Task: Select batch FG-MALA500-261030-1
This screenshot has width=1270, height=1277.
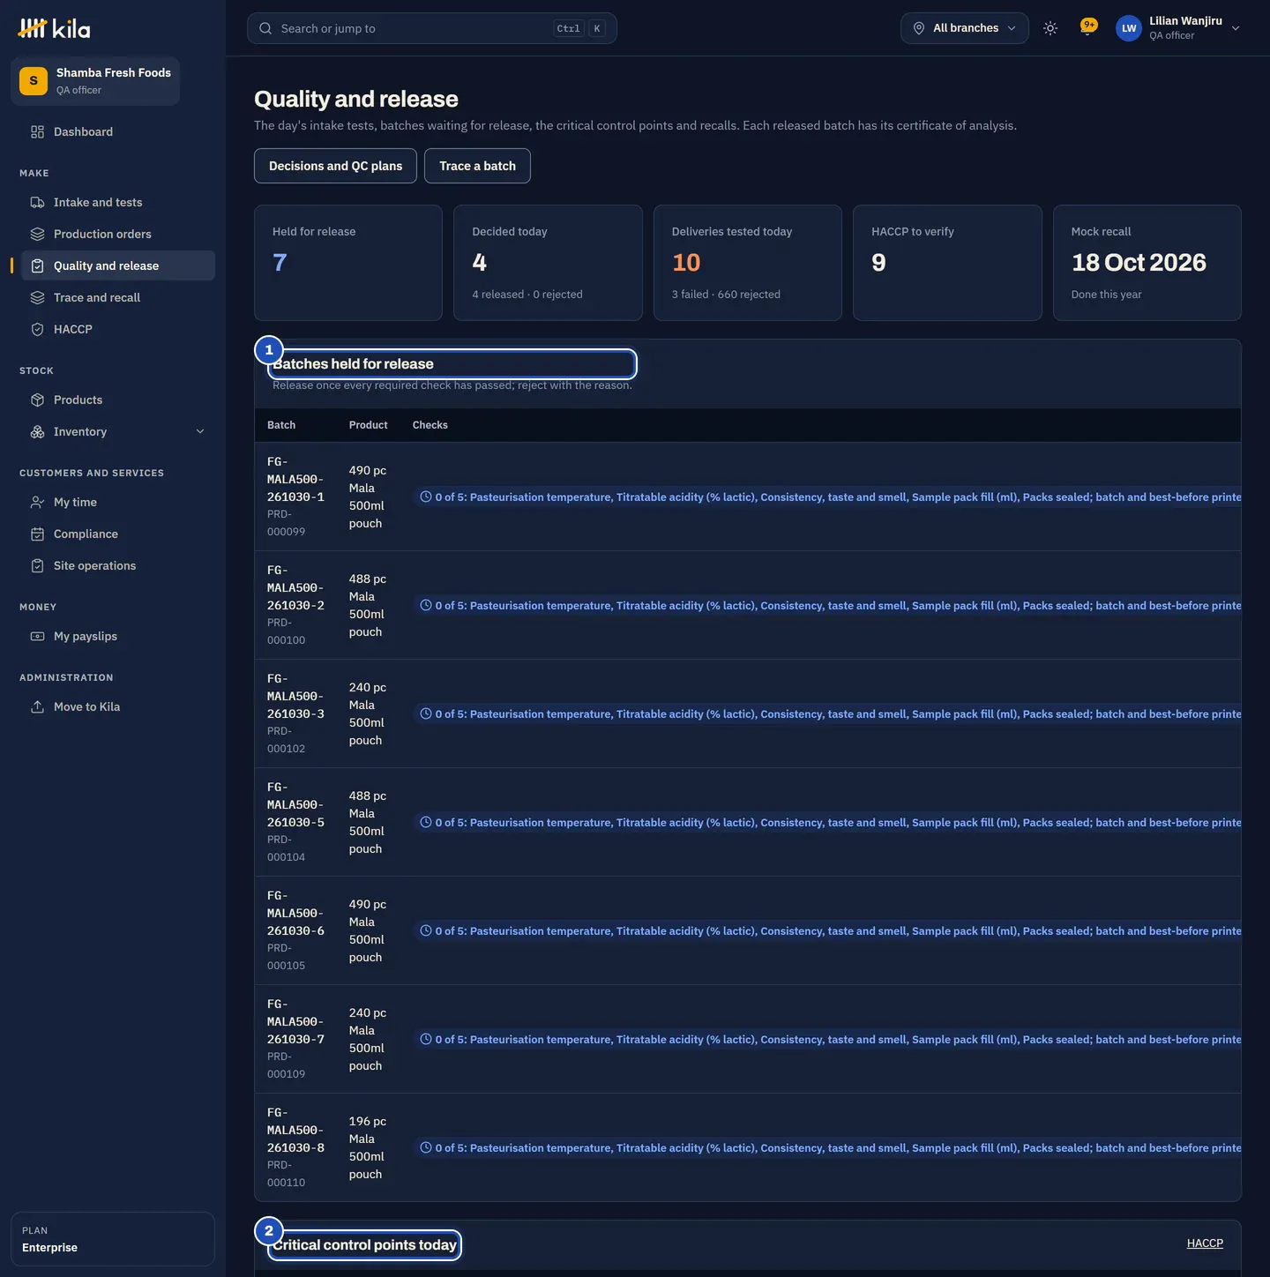Action: coord(295,480)
